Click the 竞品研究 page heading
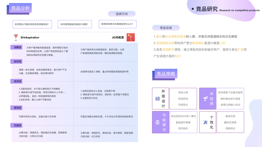 tap(207, 9)
